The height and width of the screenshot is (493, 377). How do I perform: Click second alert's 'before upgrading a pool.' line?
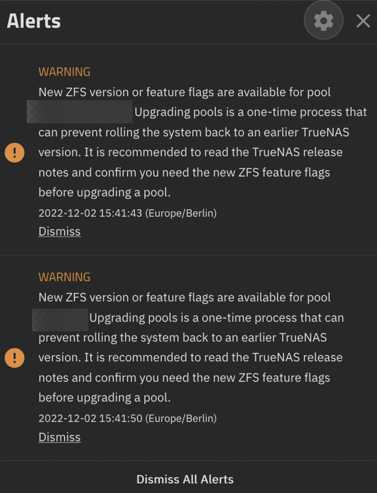click(104, 398)
